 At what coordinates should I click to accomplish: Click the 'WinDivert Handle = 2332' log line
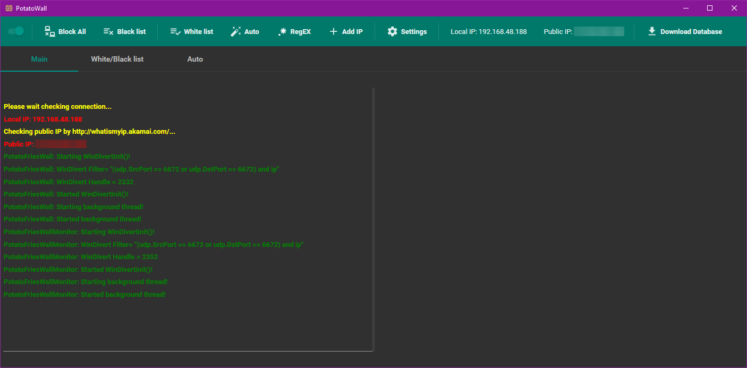point(69,182)
